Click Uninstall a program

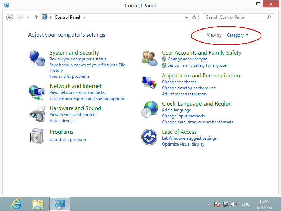point(68,140)
